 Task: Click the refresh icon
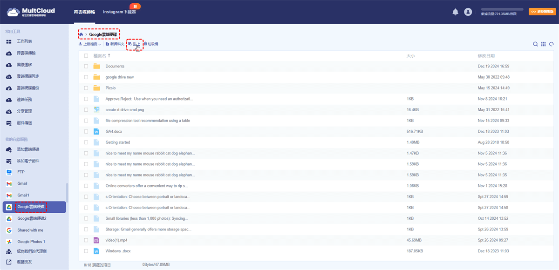point(552,44)
